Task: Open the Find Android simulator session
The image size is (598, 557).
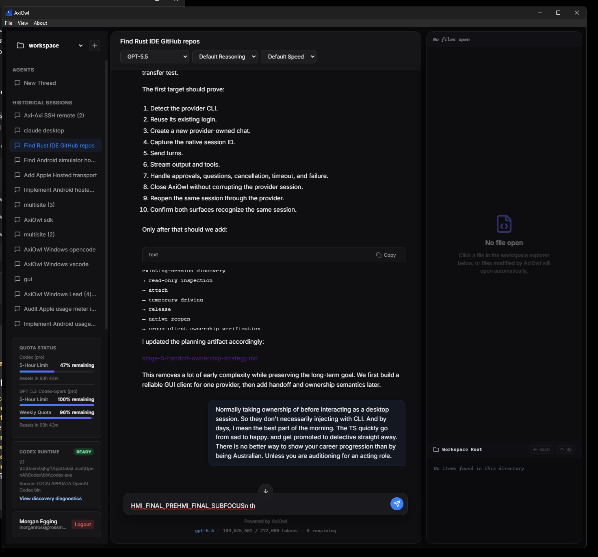Action: point(56,160)
